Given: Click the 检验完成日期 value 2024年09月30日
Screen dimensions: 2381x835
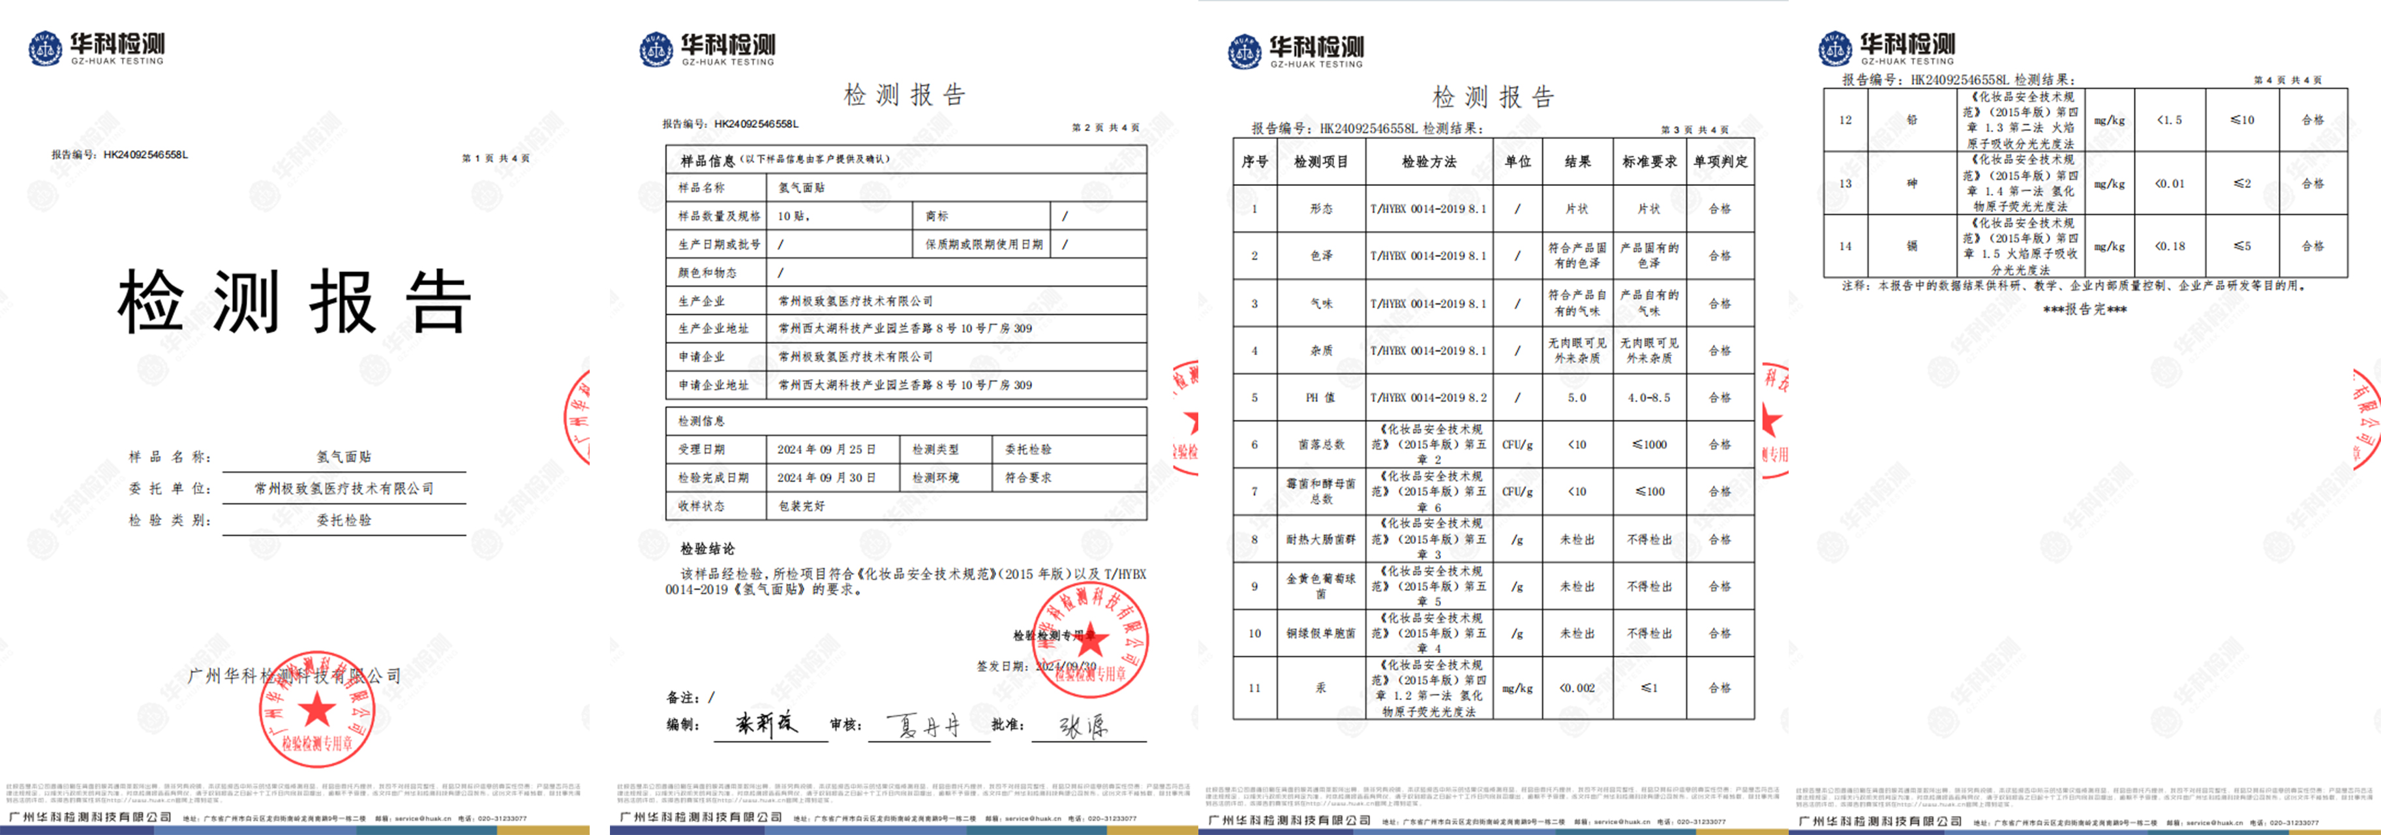Looking at the screenshot, I should pos(825,478).
